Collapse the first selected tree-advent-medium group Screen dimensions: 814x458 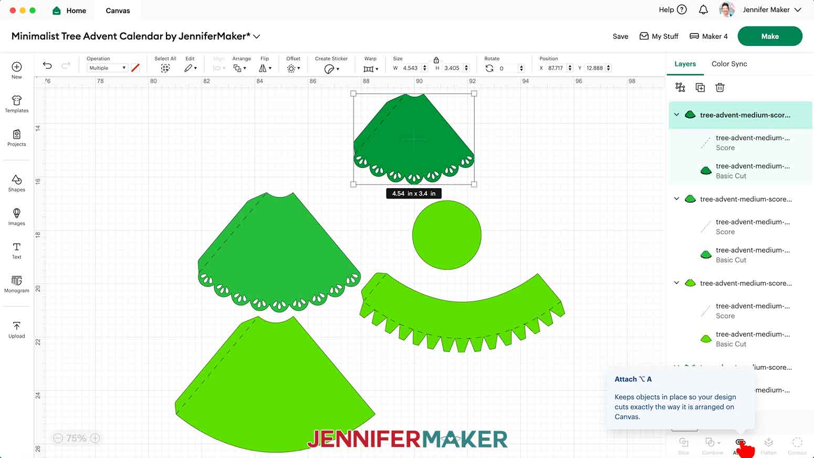point(676,114)
